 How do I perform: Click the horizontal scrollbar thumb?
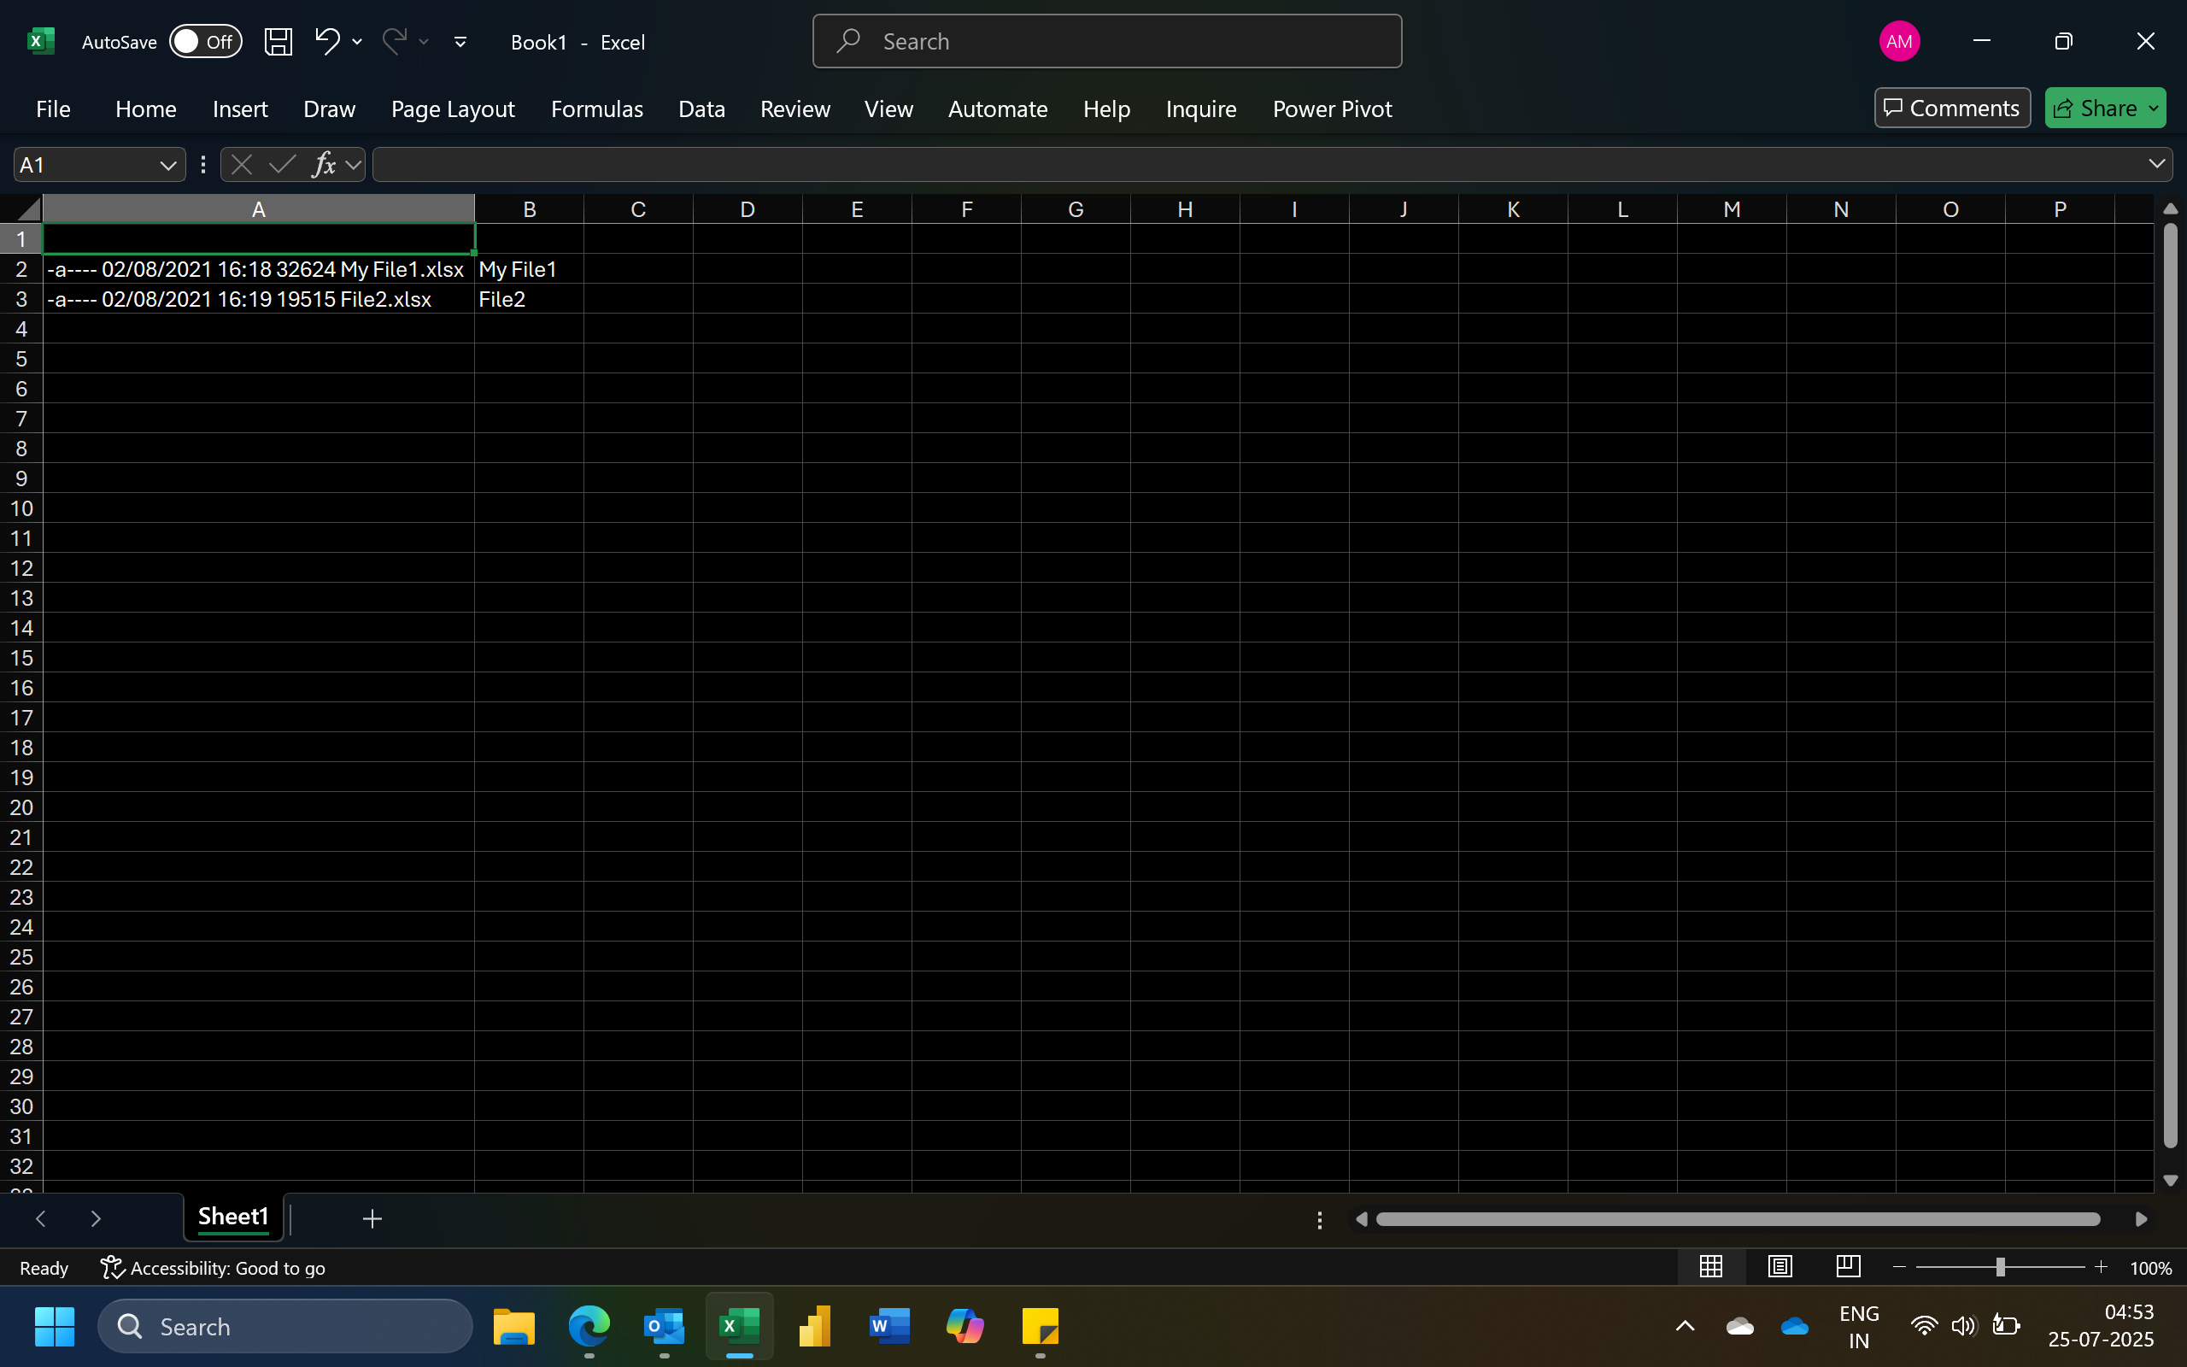1737,1220
